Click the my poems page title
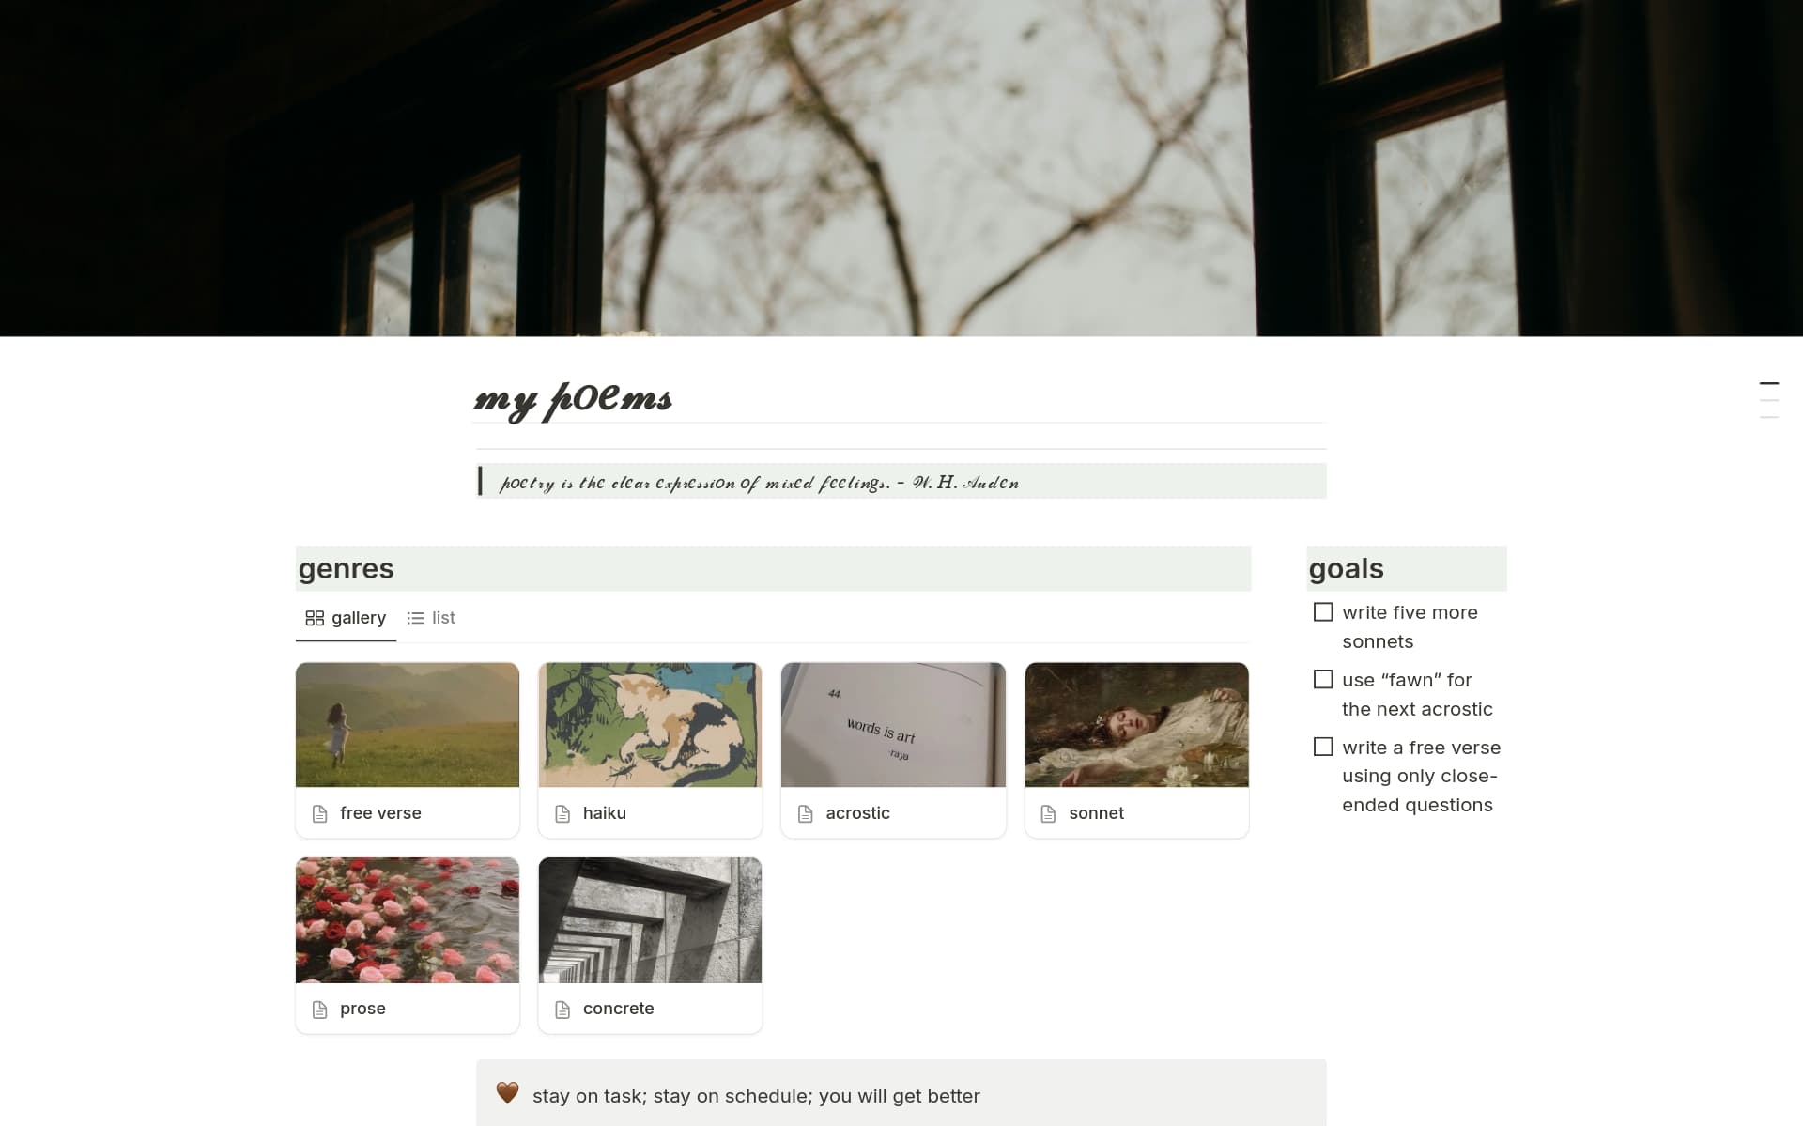Image resolution: width=1803 pixels, height=1126 pixels. [573, 400]
